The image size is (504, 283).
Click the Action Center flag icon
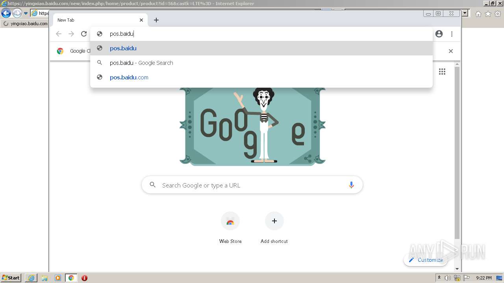point(466,278)
